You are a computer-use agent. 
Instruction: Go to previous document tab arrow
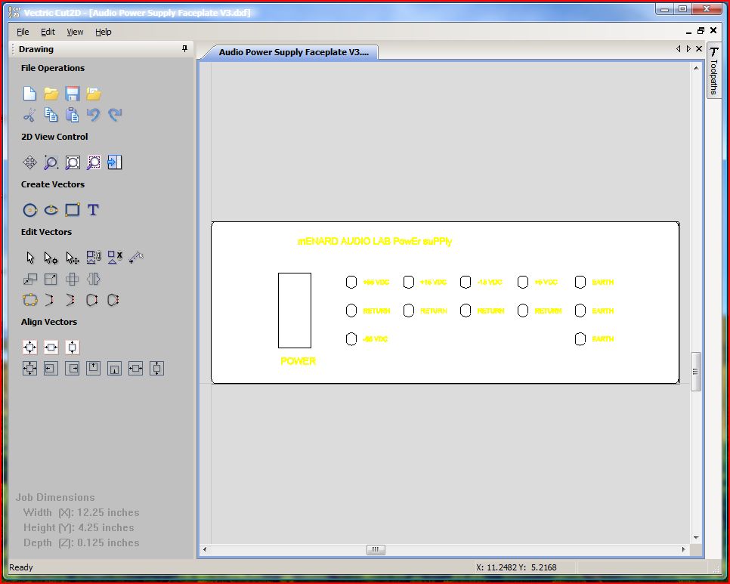[679, 49]
